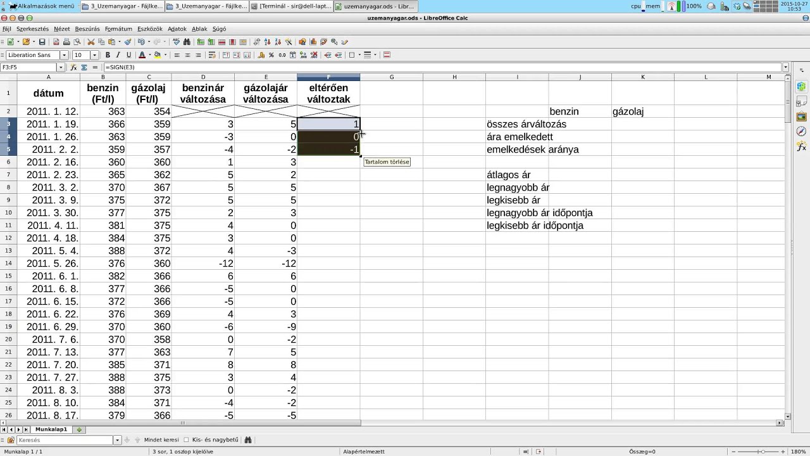Viewport: 810px width, 456px height.
Task: Open Alkalmazások menü on taskbar
Action: click(41, 6)
